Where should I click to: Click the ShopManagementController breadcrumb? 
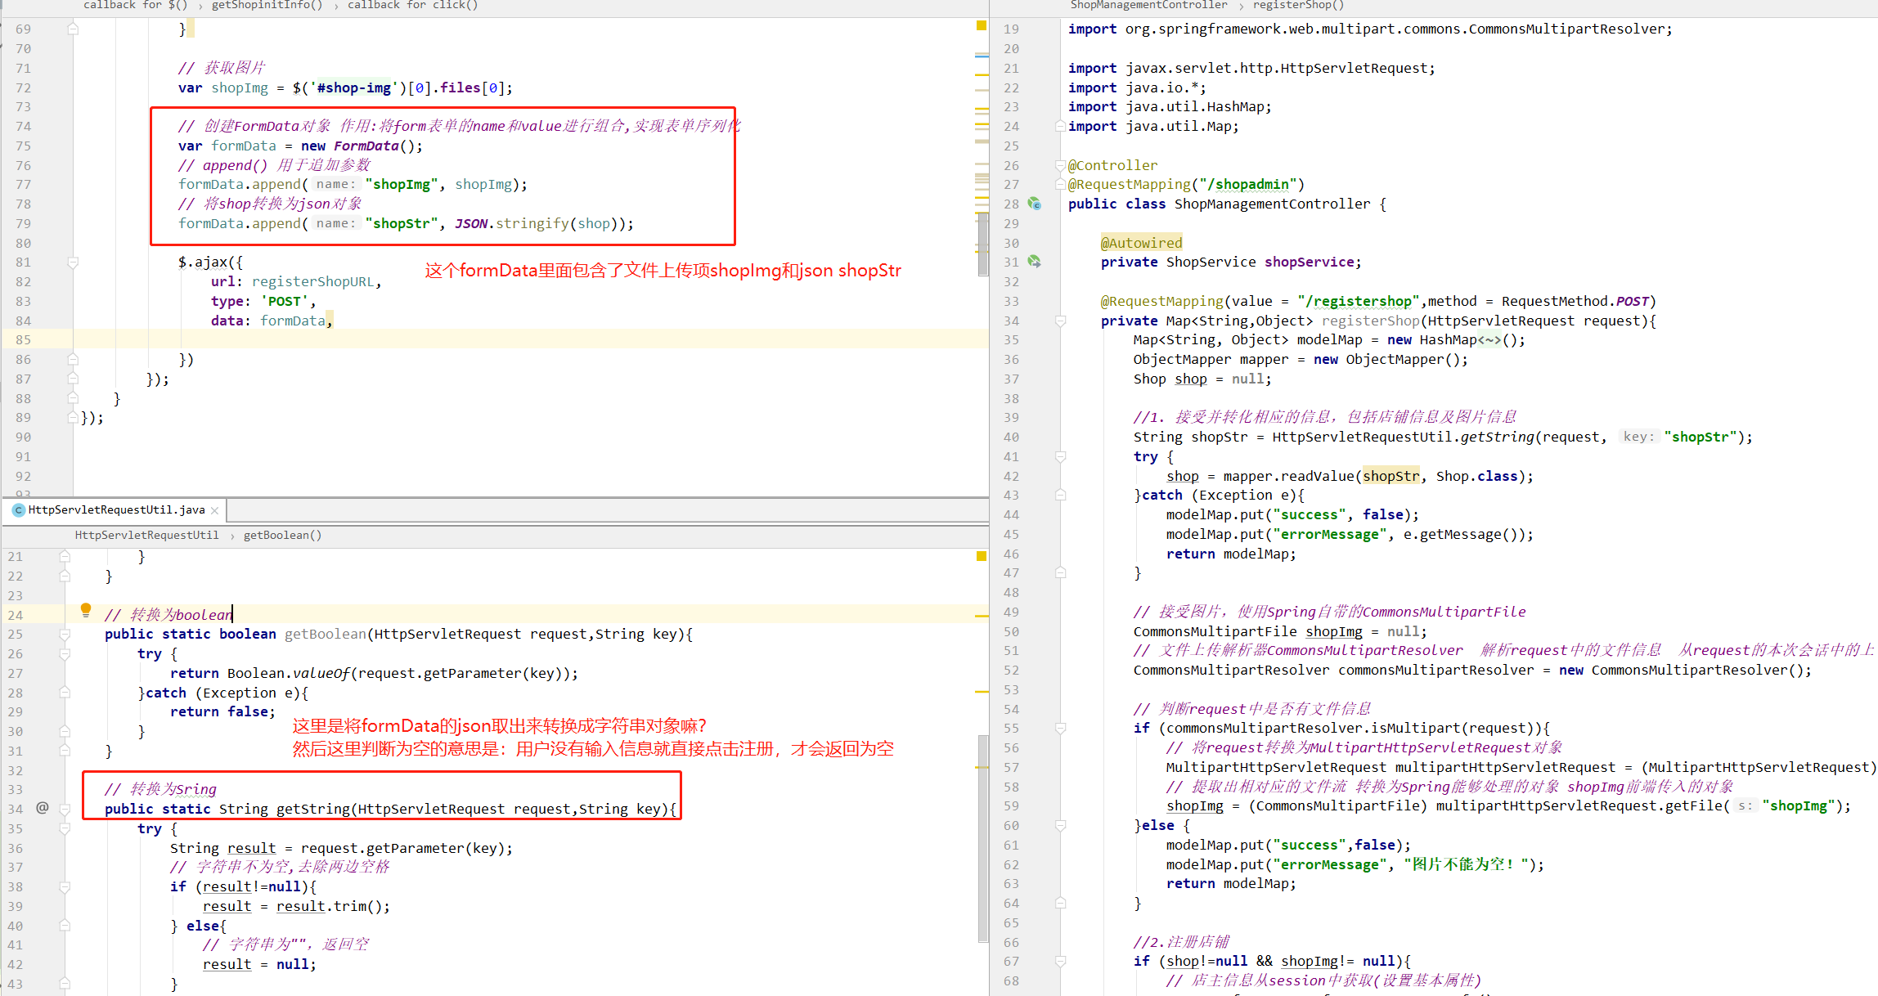(x=1148, y=5)
